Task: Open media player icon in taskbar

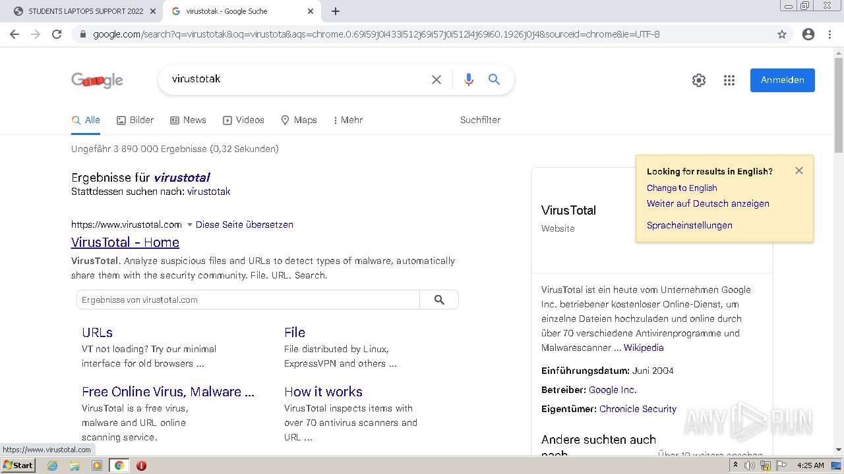Action: [97, 465]
